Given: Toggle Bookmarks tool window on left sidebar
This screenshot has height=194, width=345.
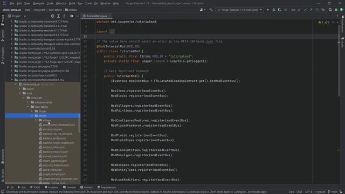Looking at the screenshot, I should click(x=2, y=157).
